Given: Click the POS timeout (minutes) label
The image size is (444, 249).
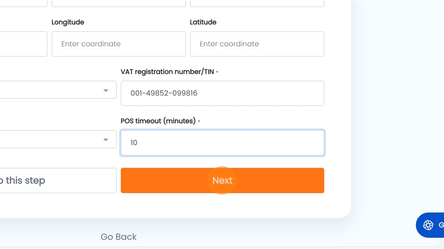Looking at the screenshot, I should [x=158, y=121].
